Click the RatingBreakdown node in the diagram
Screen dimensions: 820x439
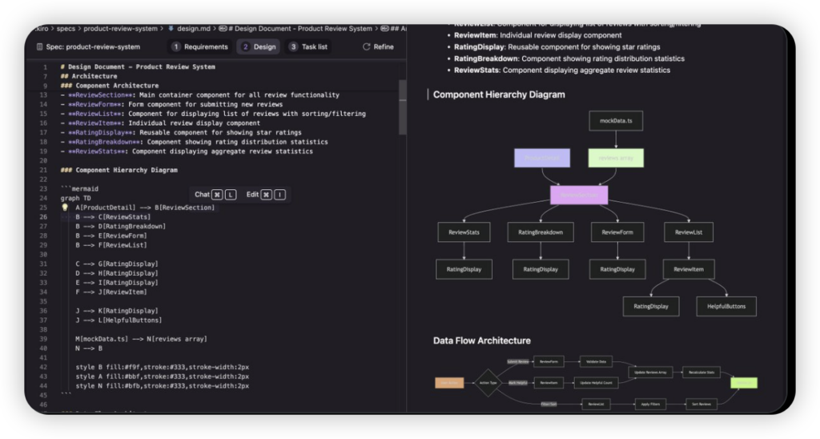[541, 232]
